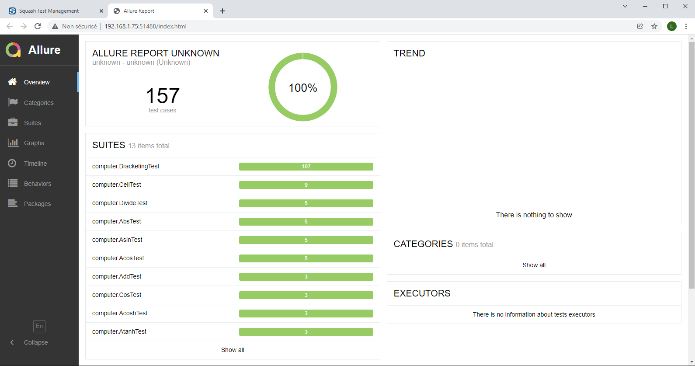
Task: Click the Graphs bar chart icon
Action: point(13,143)
